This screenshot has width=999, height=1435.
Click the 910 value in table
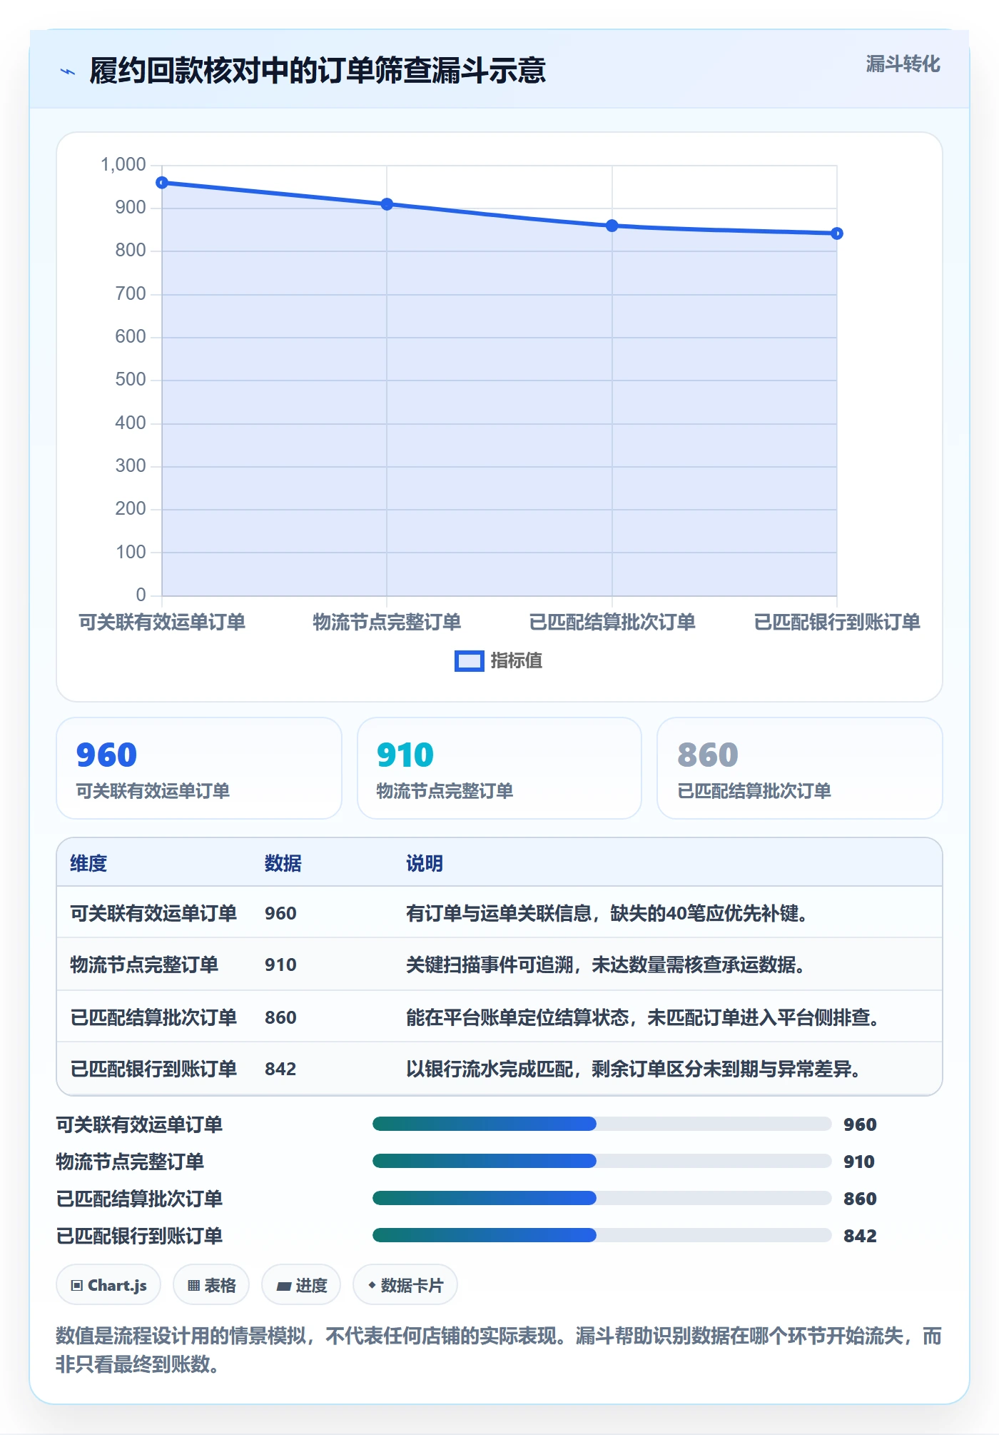(x=280, y=965)
